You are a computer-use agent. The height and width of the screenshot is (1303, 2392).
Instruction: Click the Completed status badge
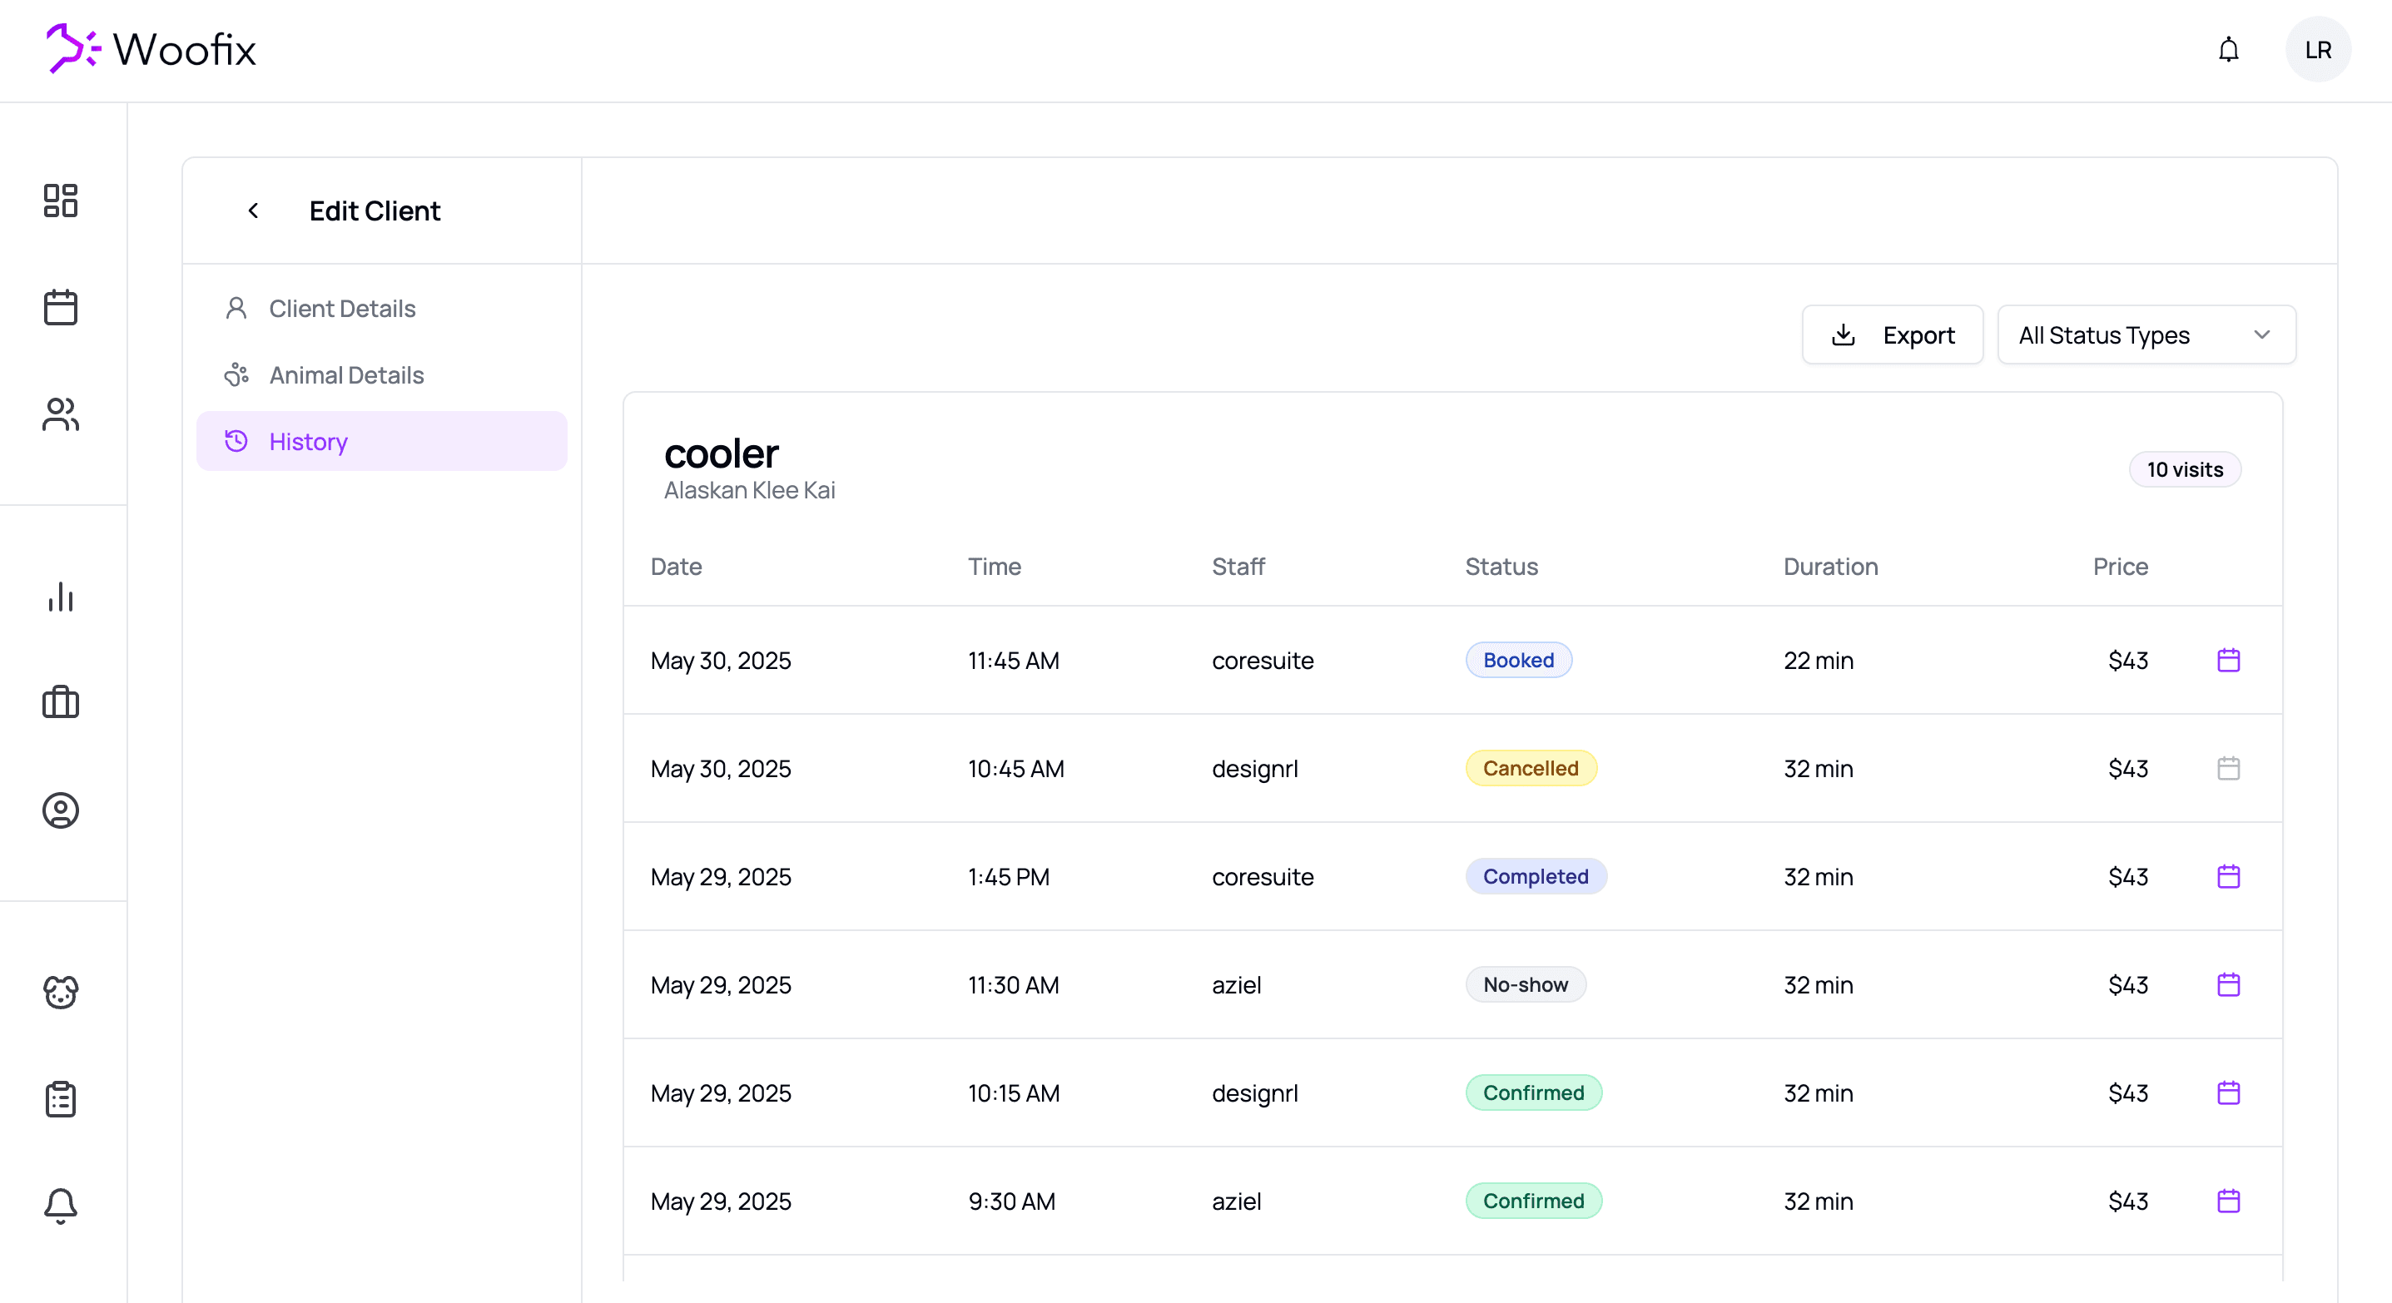(x=1535, y=876)
